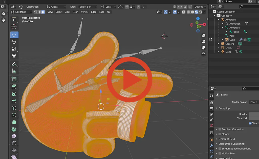
Task: Activate the Rotate tool
Action: click(x=14, y=42)
